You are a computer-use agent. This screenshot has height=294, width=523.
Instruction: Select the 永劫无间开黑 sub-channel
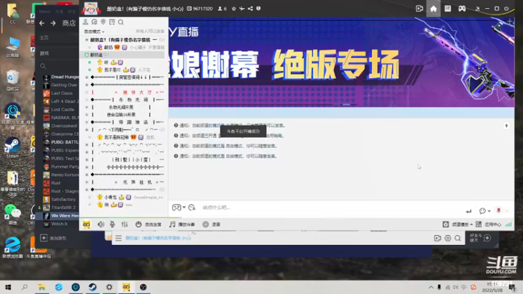[121, 107]
